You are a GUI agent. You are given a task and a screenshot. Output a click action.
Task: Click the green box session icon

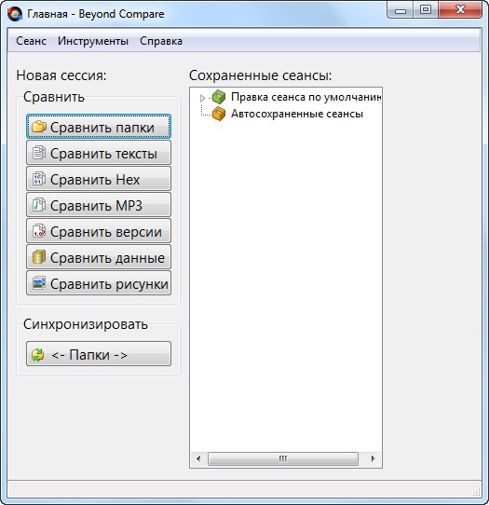coord(219,97)
